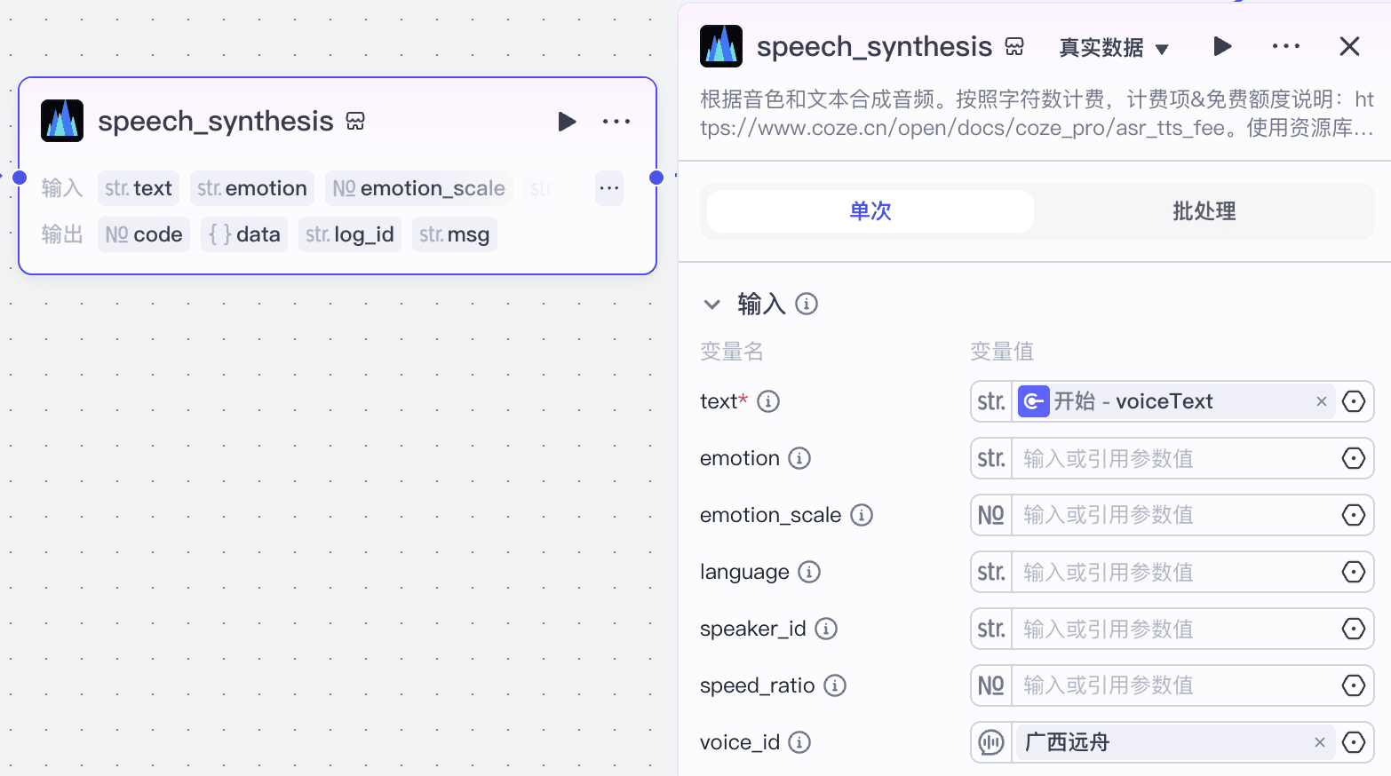Open the panel header more options menu
1391x776 pixels.
(x=1286, y=46)
